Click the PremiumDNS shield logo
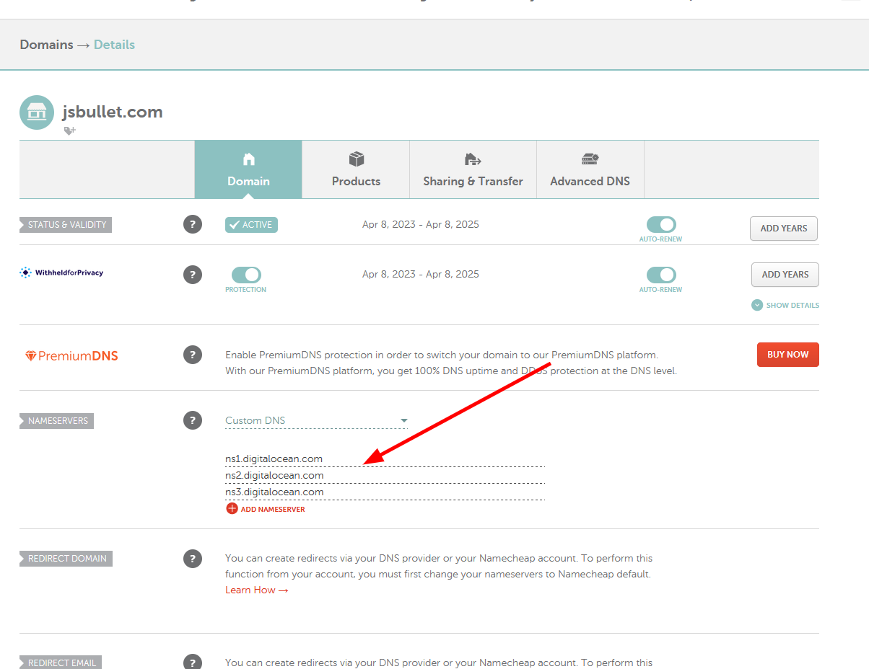The height and width of the screenshot is (669, 869). (x=31, y=355)
